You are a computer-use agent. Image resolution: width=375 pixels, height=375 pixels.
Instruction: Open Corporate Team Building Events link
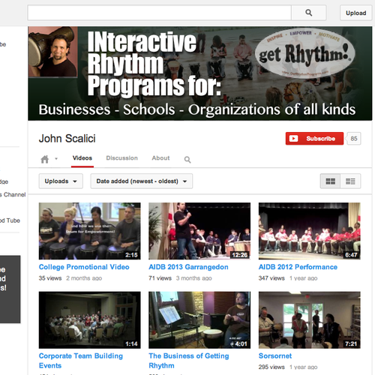(x=81, y=361)
